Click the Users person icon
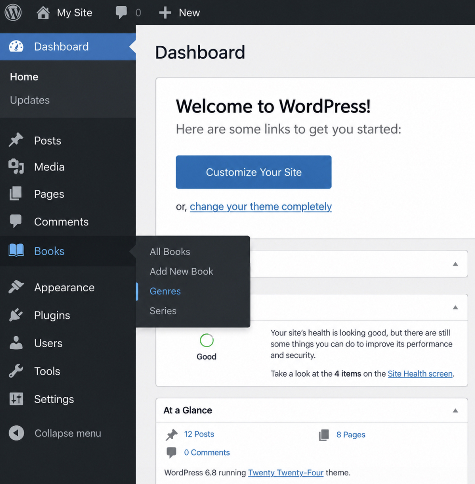 coord(16,342)
